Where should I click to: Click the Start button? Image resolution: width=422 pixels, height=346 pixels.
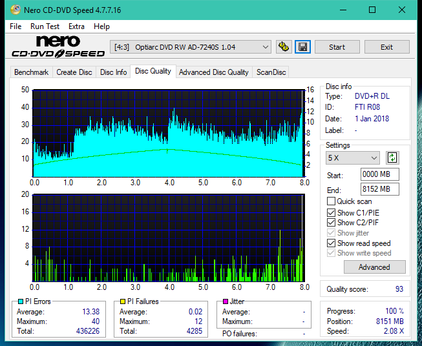click(337, 47)
